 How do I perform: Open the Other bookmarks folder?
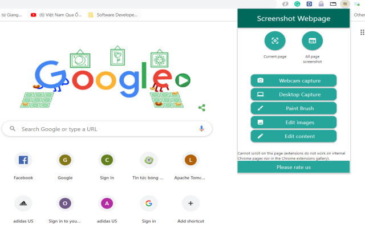(359, 15)
